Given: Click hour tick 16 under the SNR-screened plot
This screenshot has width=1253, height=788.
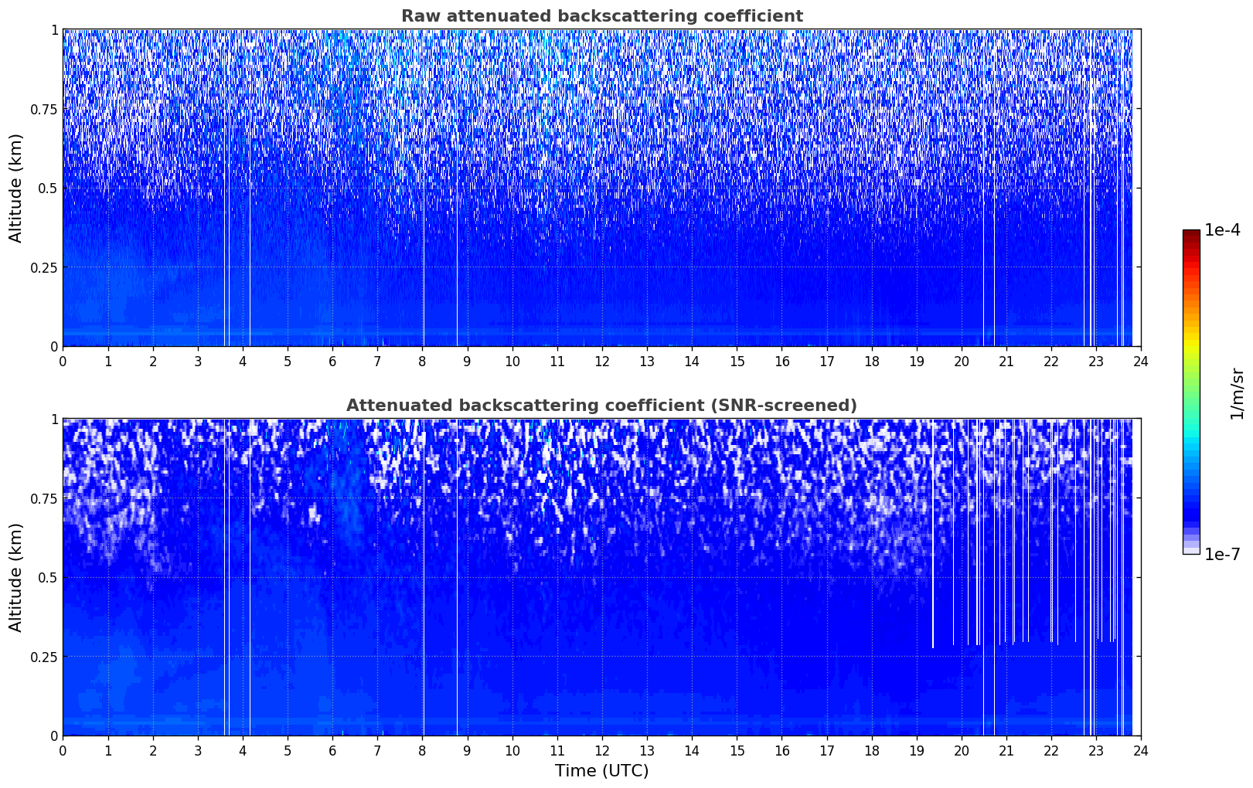Looking at the screenshot, I should (781, 750).
